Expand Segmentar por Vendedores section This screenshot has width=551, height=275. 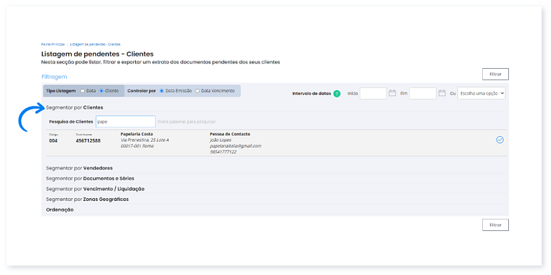tap(79, 168)
